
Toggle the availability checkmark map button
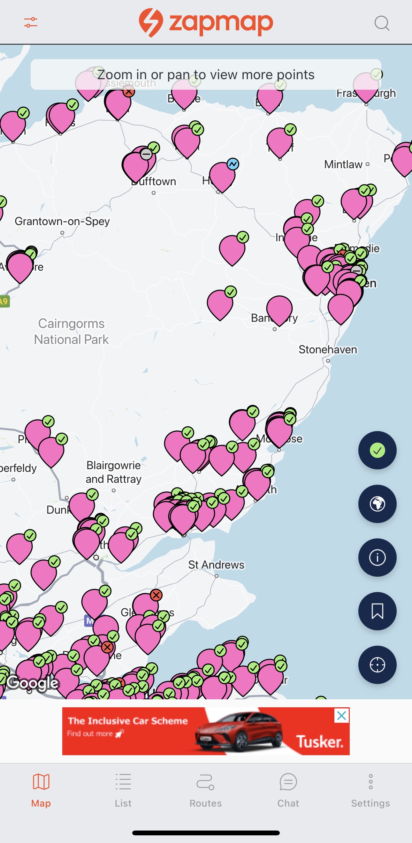(x=377, y=450)
